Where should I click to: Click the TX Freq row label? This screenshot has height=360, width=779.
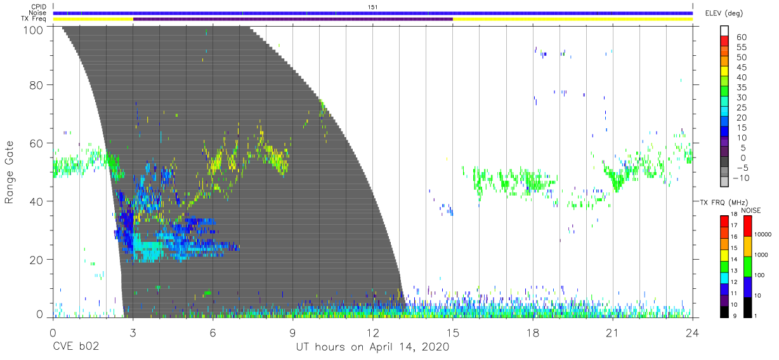[34, 19]
